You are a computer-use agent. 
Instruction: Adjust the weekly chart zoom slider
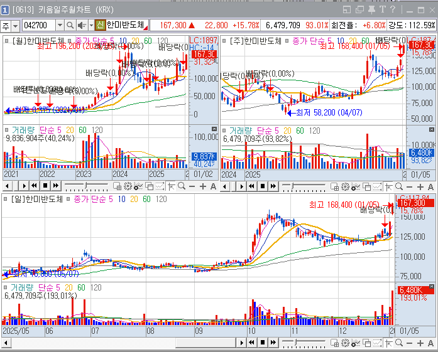(x=292, y=186)
